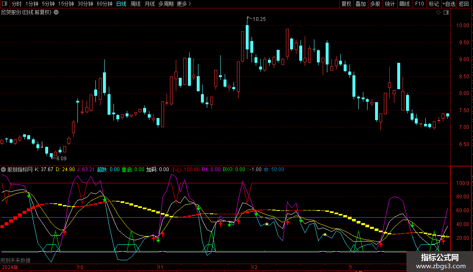The height and width of the screenshot is (272, 473).
Task: Click the 复权 adjustment button
Action: tap(346, 4)
